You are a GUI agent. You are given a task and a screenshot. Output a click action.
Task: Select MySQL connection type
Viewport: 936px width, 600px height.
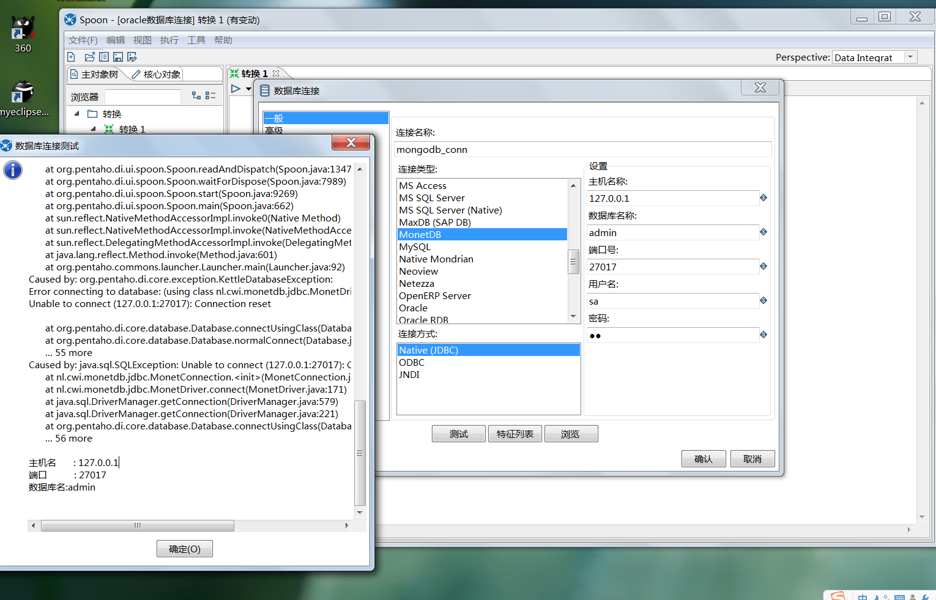483,246
